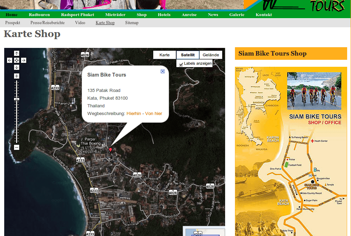Click the zoom slider handle

(16, 99)
